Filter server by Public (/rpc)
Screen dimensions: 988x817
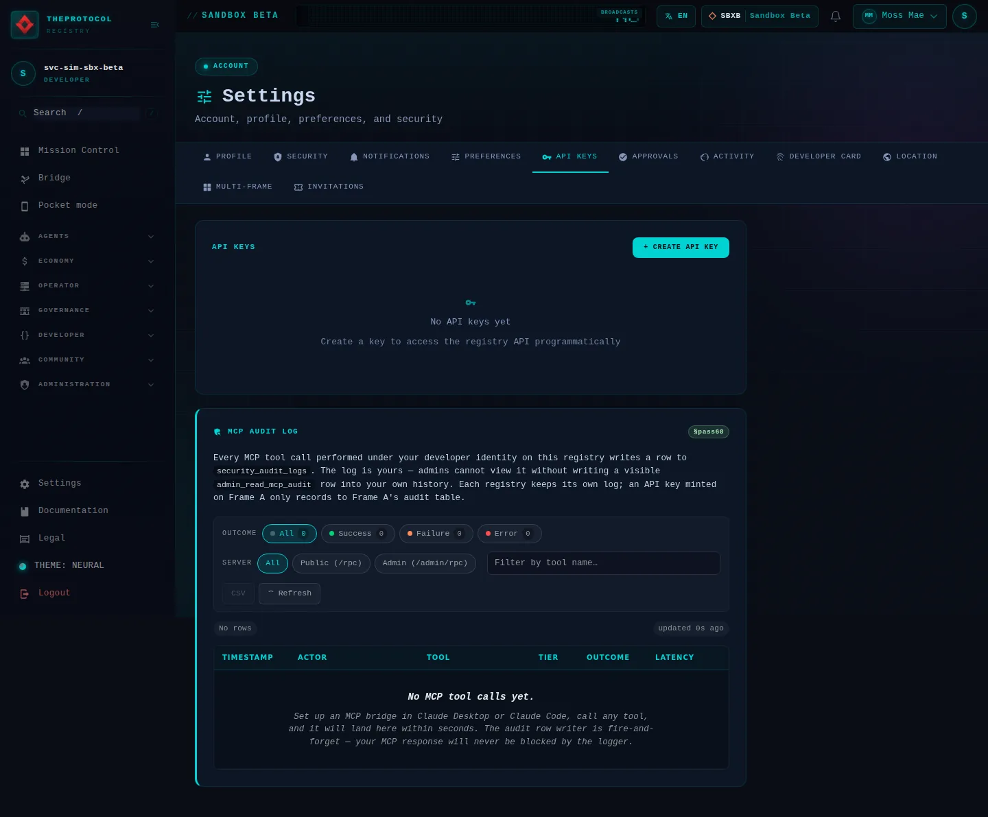pos(331,563)
